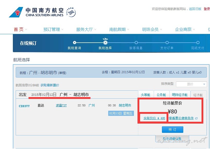Expand the 服务大厅 dropdown menu
The image size is (210, 149).
(x=86, y=29)
